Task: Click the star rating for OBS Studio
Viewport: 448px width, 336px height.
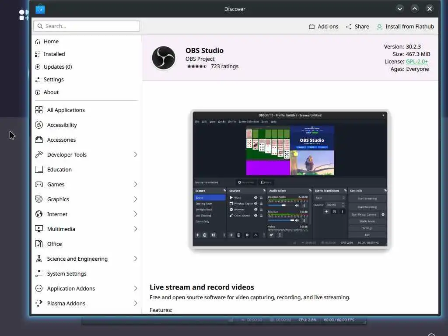Action: pyautogui.click(x=196, y=66)
